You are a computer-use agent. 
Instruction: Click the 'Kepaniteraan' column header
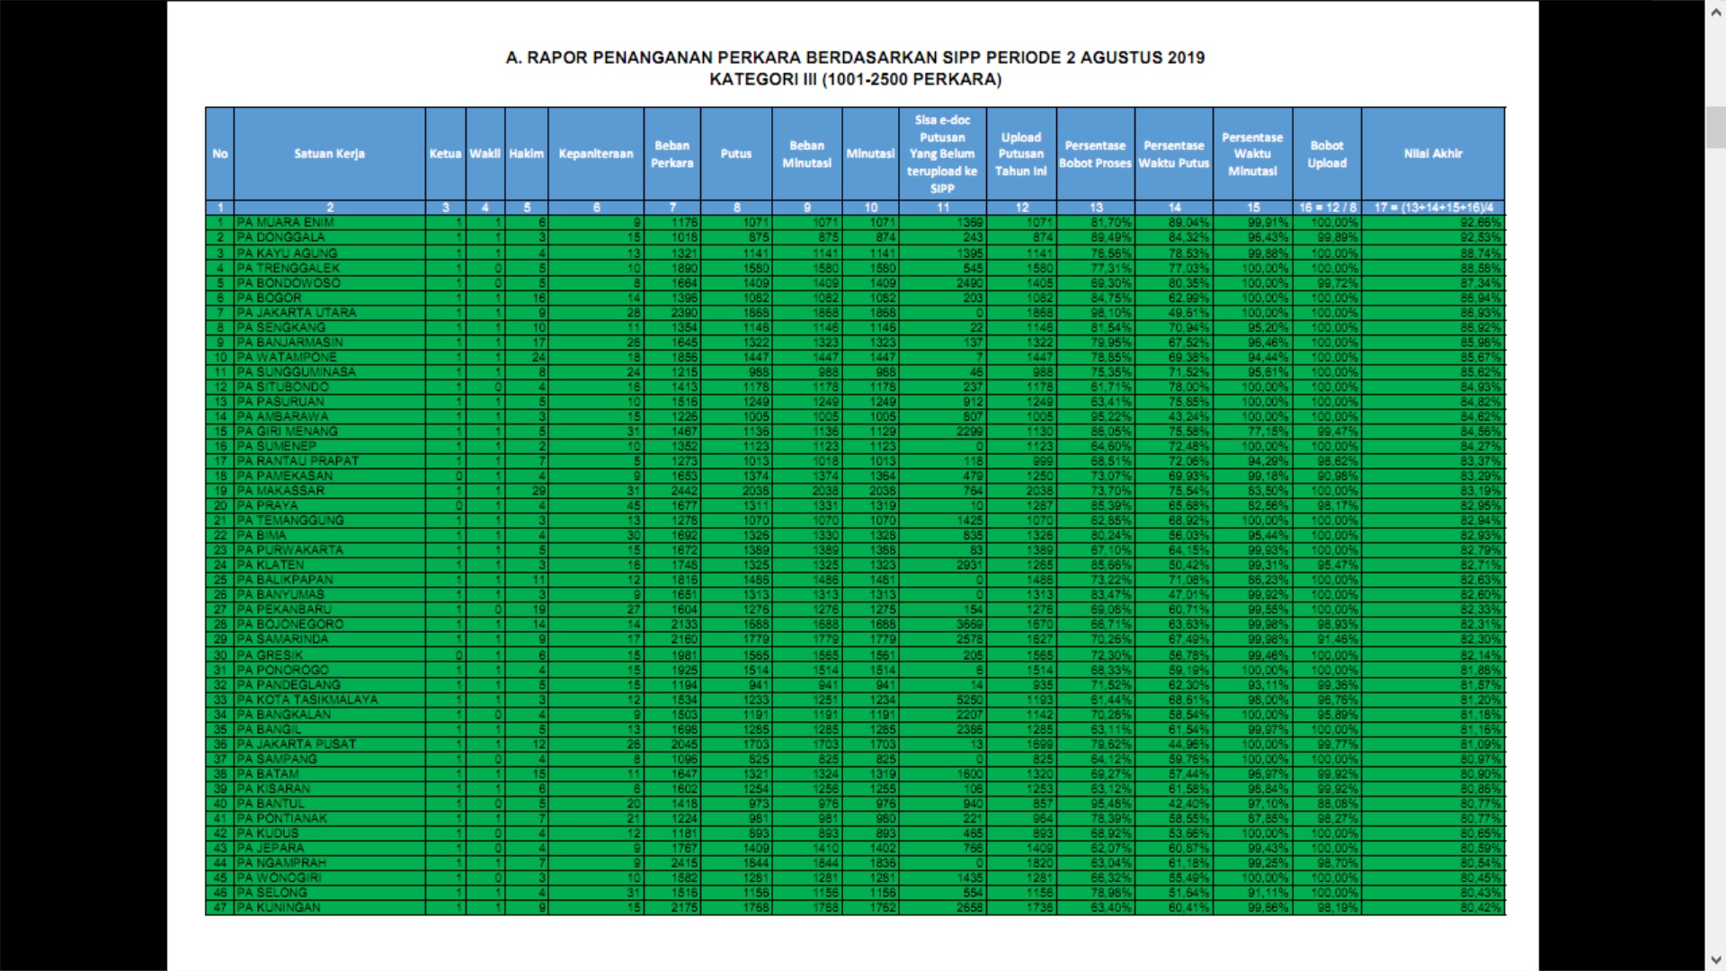tap(595, 154)
